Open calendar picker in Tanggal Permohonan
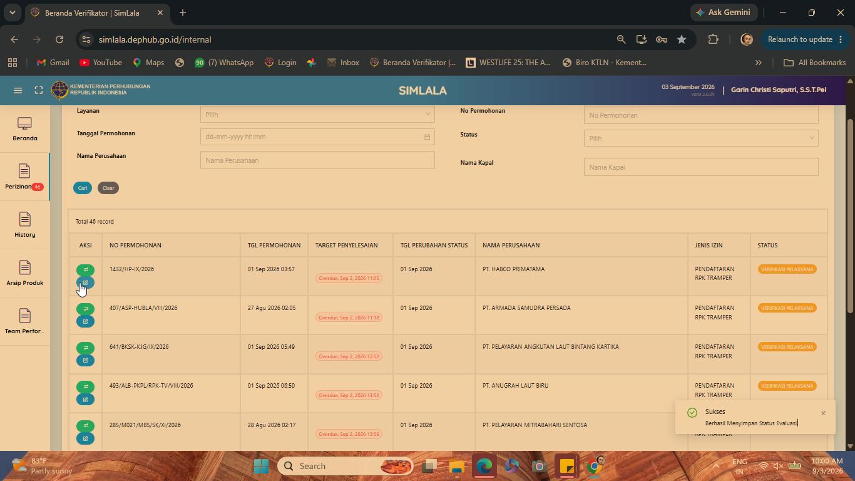The height and width of the screenshot is (481, 855). click(427, 137)
